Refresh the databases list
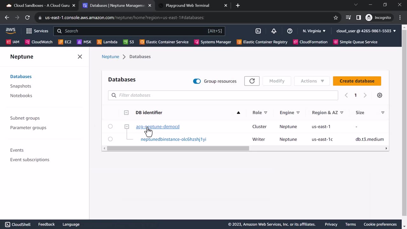This screenshot has height=229, width=407. [x=252, y=81]
